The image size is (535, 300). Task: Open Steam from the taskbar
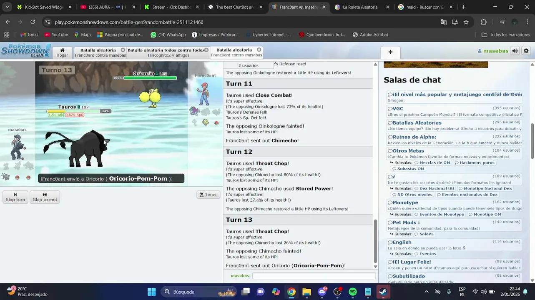tap(383, 292)
